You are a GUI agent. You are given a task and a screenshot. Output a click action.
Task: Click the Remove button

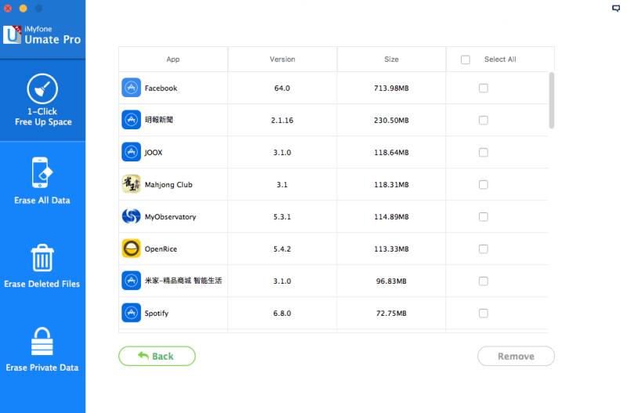516,356
